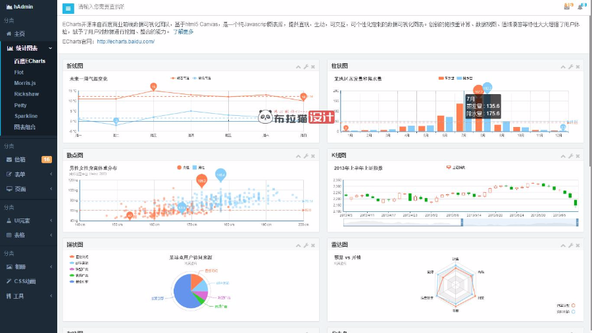Toggle blue legend item in radar chart
Image resolution: width=592 pixels, height=333 pixels.
pos(566,312)
